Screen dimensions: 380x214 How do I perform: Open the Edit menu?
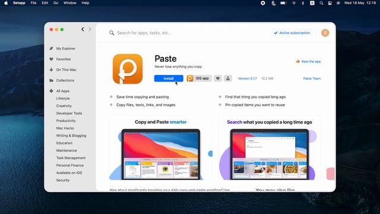(45, 3)
